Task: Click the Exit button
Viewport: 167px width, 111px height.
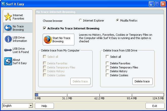Action: click(x=155, y=106)
